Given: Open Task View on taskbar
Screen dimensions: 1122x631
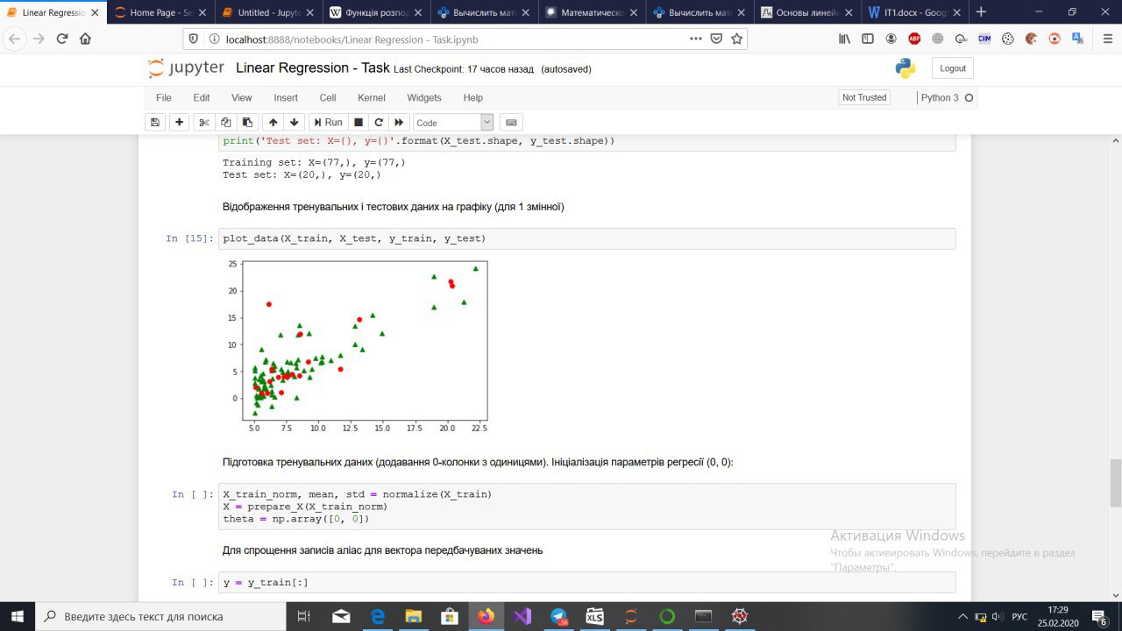Looking at the screenshot, I should 304,616.
